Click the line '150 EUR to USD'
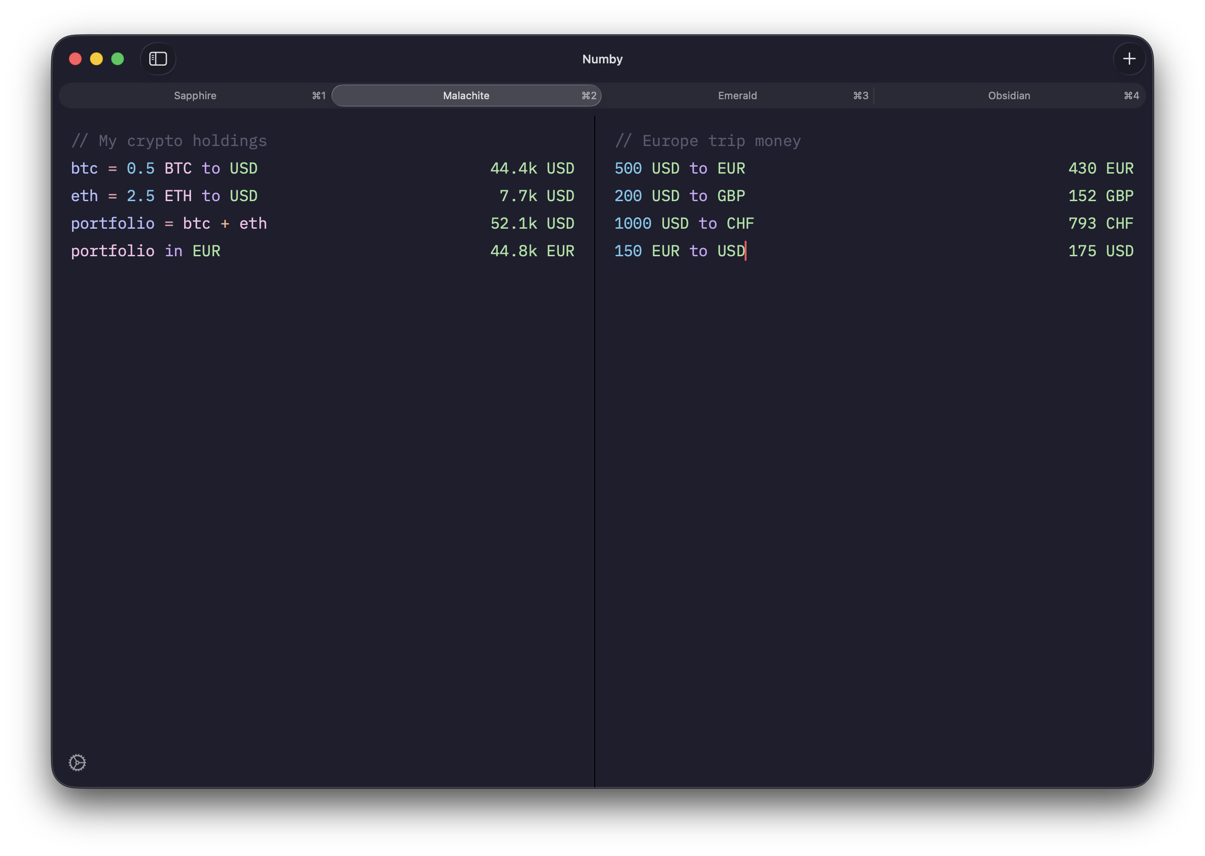 (680, 251)
